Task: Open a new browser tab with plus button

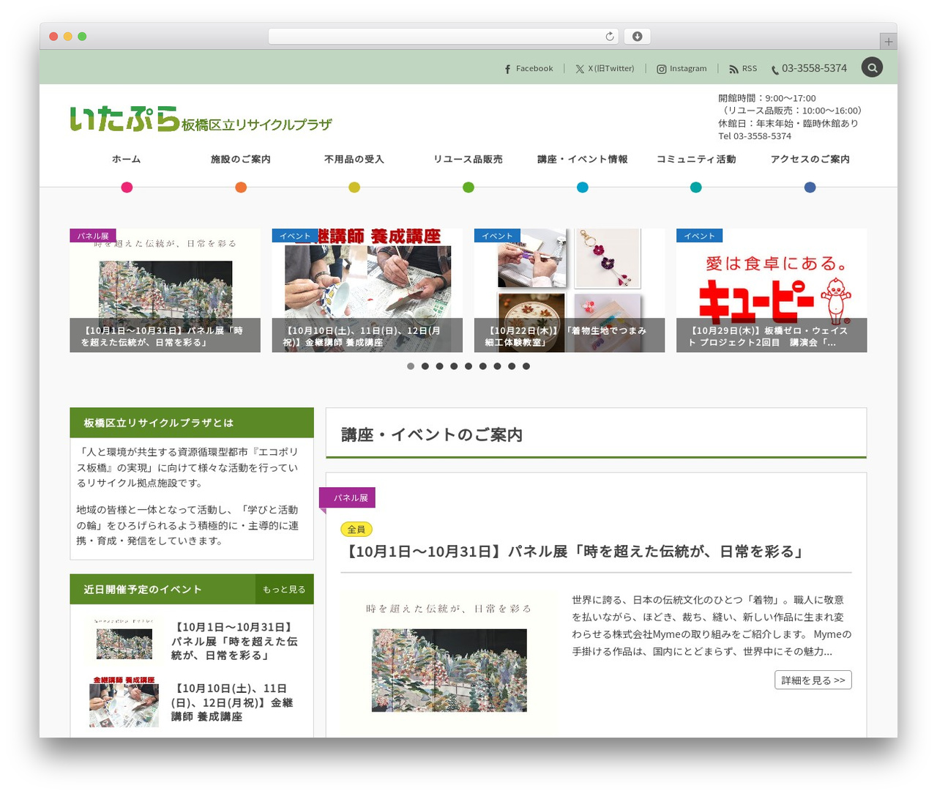Action: click(888, 42)
